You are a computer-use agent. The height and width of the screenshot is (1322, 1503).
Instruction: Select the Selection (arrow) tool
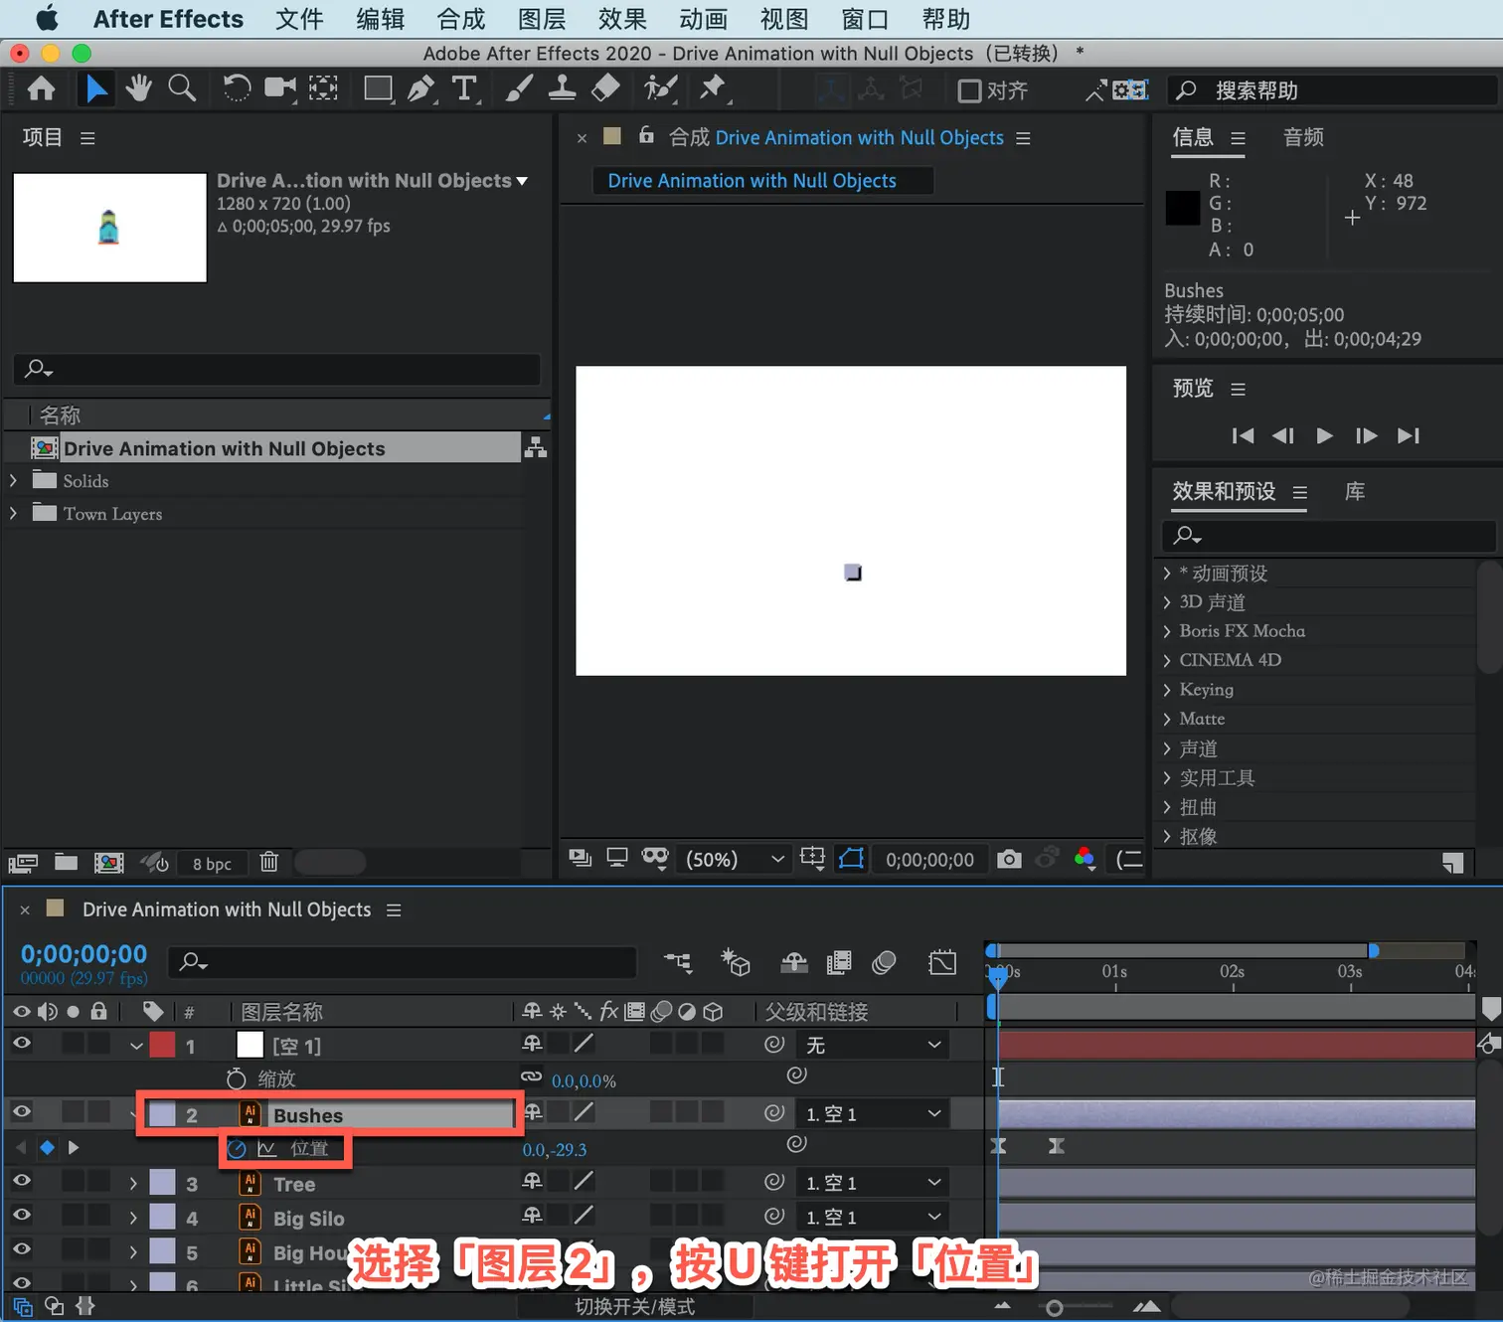95,89
